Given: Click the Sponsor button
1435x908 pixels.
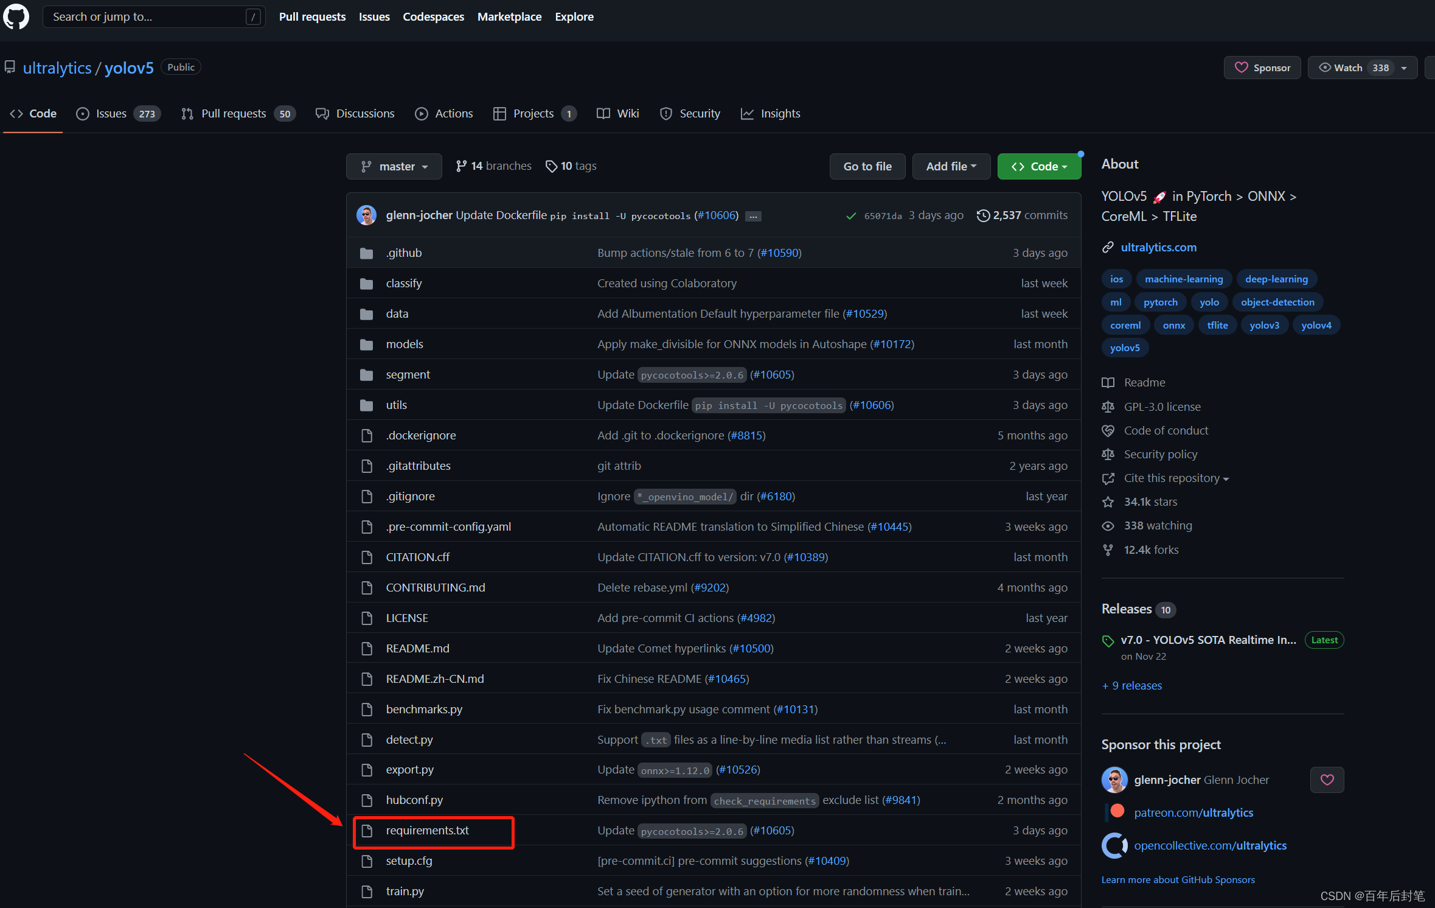Looking at the screenshot, I should [x=1262, y=68].
